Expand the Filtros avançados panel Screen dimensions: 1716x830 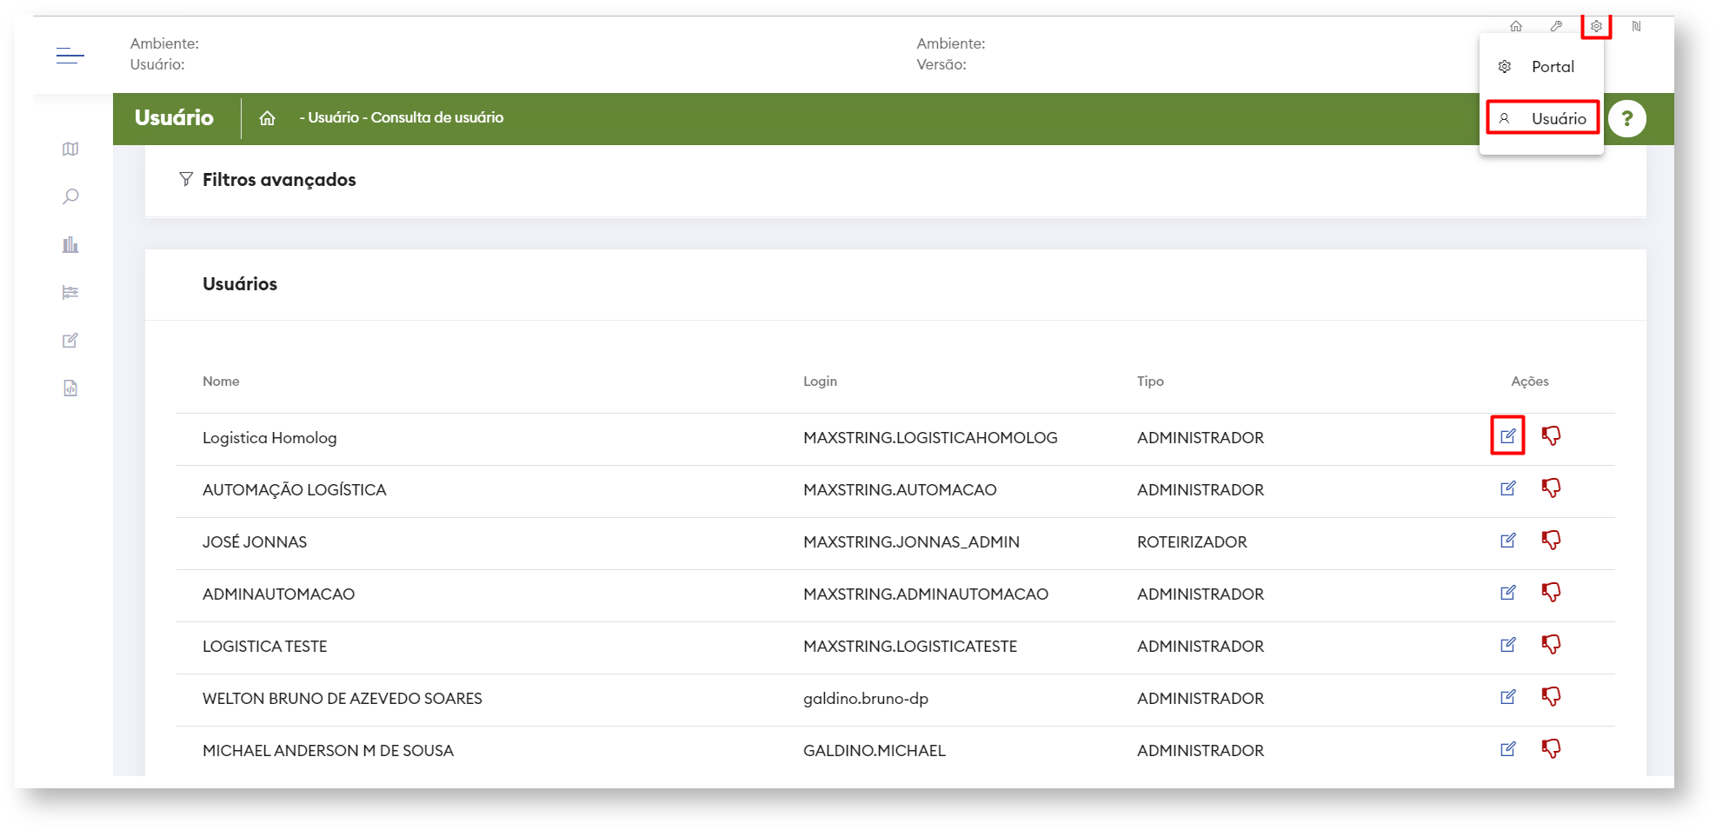coord(278,180)
